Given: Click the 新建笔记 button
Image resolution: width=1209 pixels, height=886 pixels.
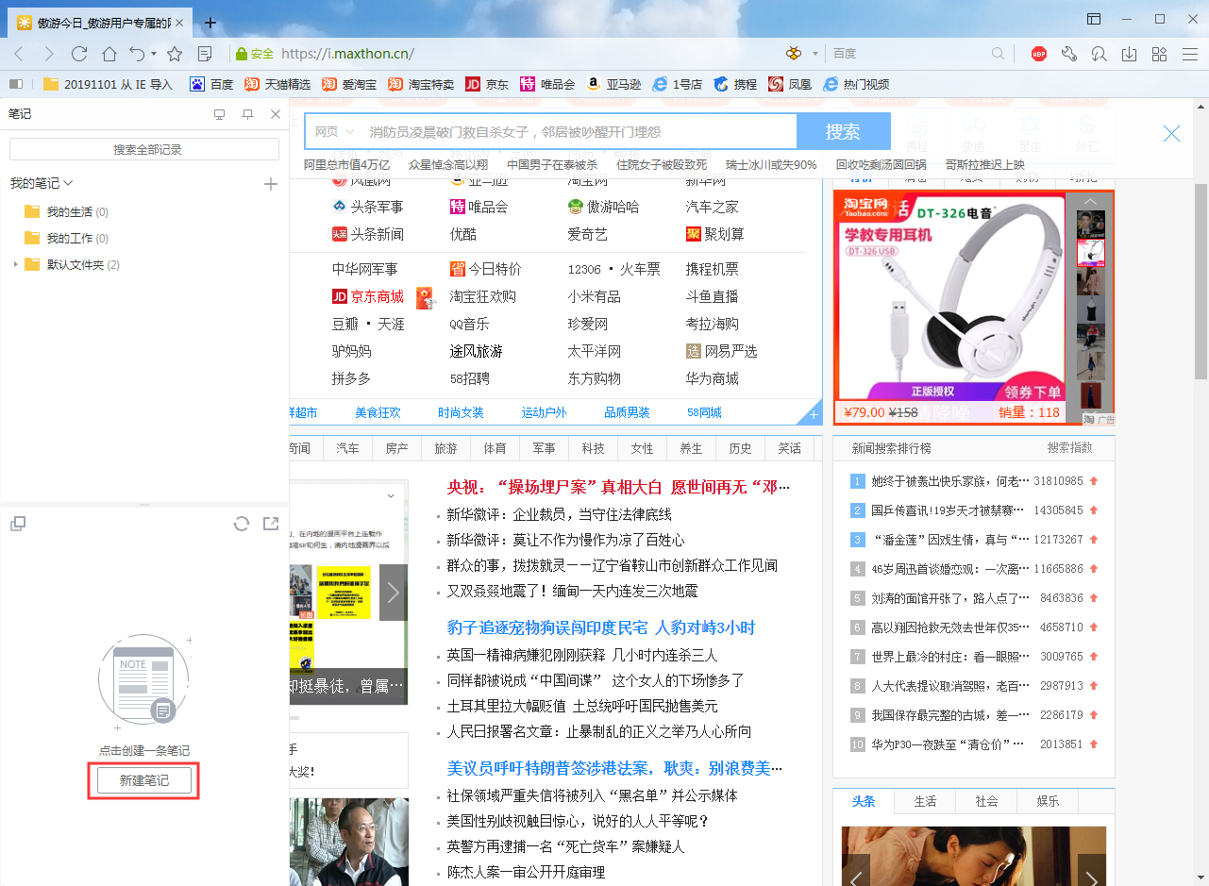Looking at the screenshot, I should coord(143,780).
